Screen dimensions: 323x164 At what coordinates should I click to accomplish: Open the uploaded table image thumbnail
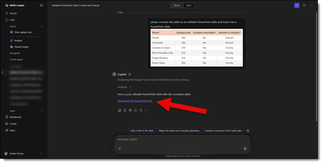[x=196, y=48]
